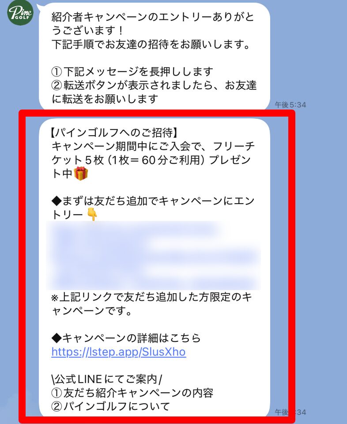The width and height of the screenshot is (347, 424).
Task: Select the invitation message's timestamp
Action: click(290, 412)
